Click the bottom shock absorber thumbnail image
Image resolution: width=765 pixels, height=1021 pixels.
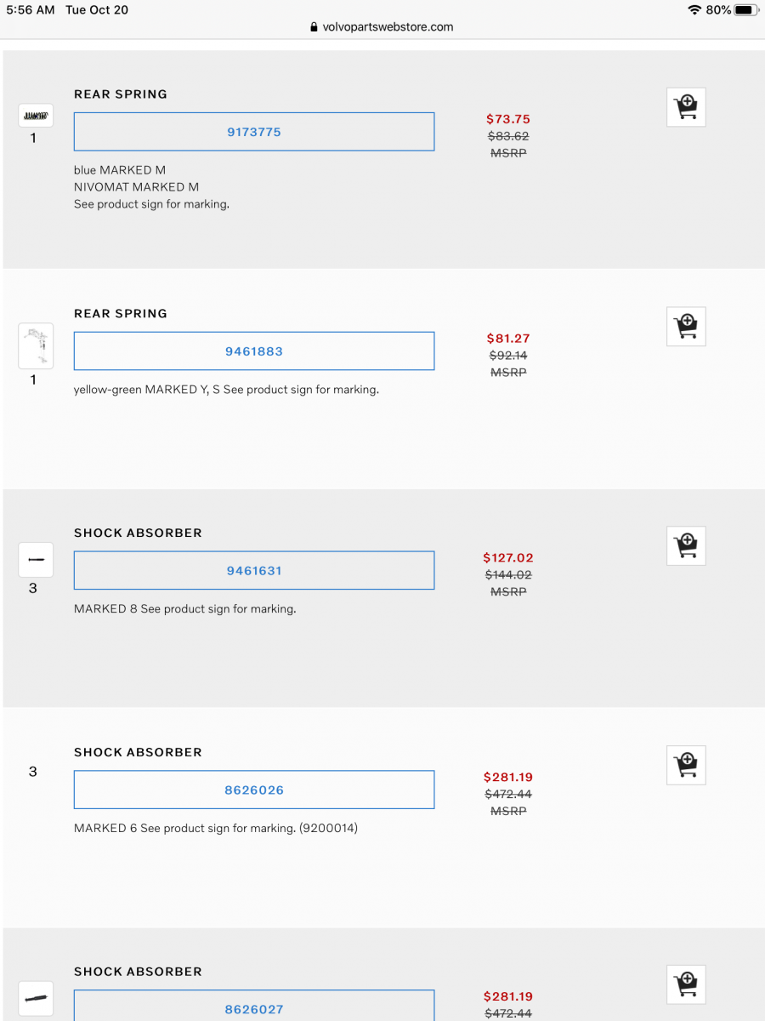(35, 998)
